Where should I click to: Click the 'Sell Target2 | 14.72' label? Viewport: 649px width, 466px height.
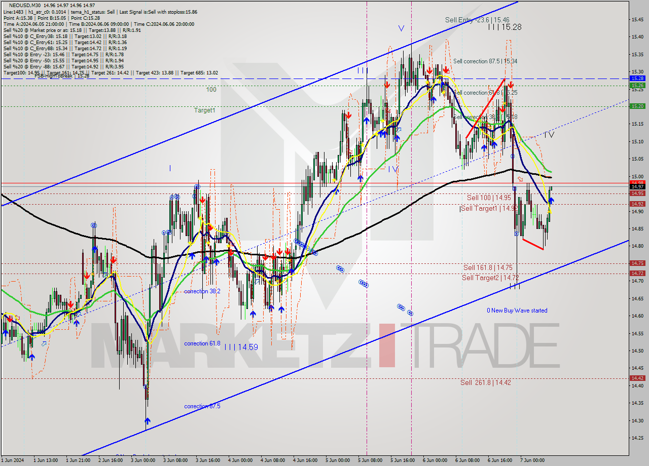pyautogui.click(x=490, y=278)
